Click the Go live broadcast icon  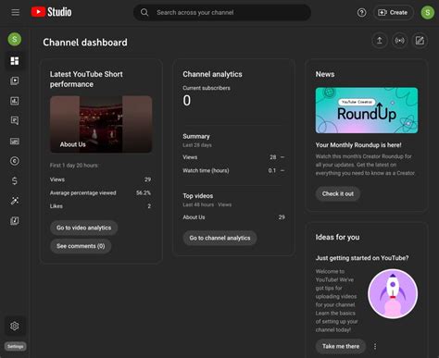tap(400, 41)
